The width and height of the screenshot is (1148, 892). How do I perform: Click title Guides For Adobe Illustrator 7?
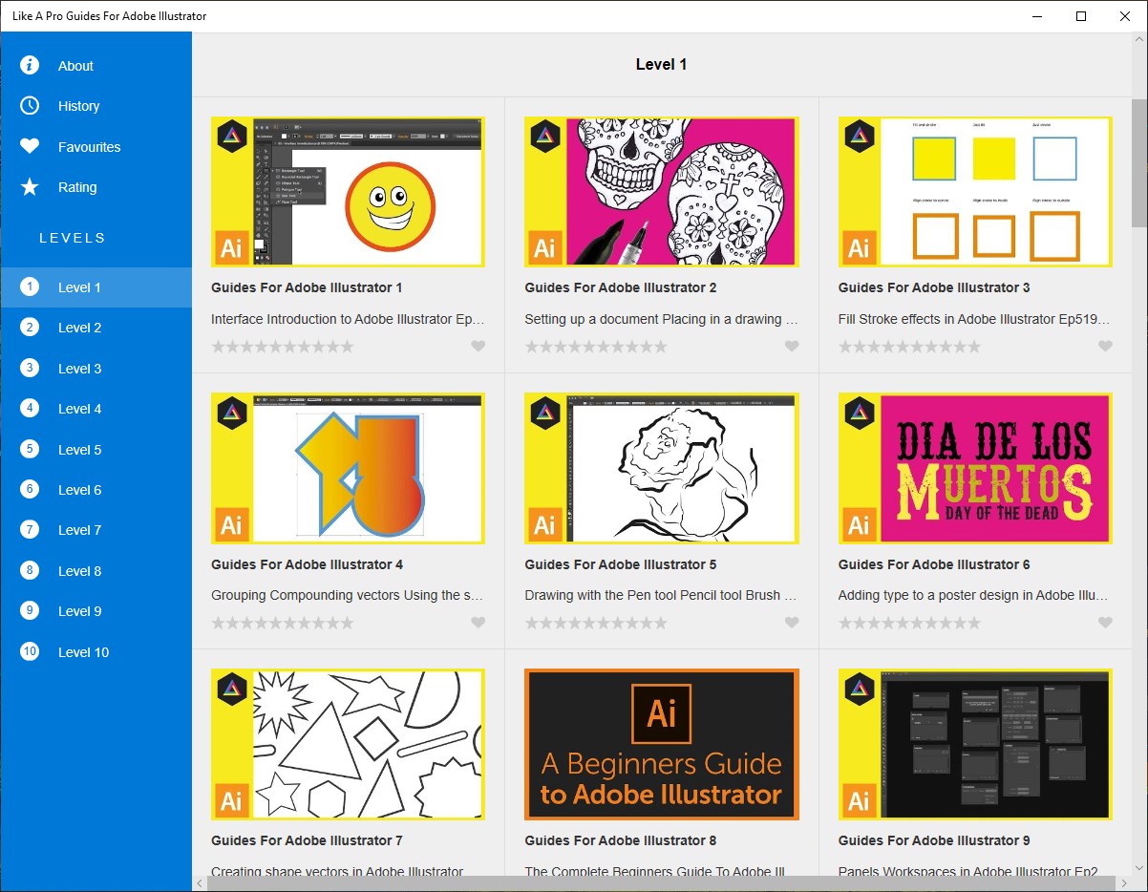click(x=307, y=840)
